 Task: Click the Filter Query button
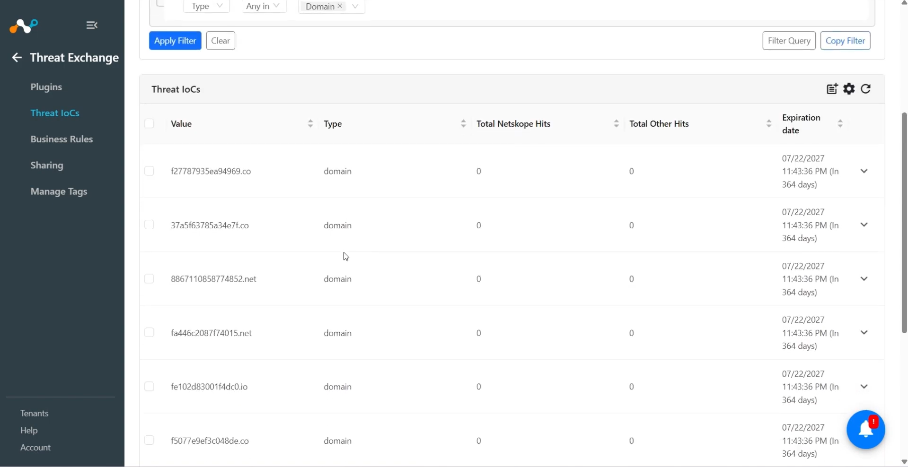[x=789, y=41]
